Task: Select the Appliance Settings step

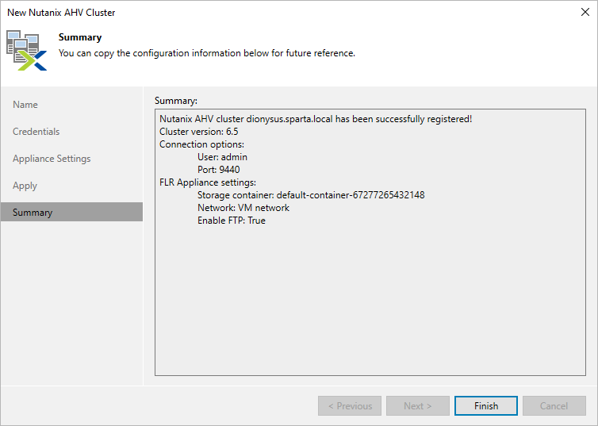Action: [x=52, y=159]
